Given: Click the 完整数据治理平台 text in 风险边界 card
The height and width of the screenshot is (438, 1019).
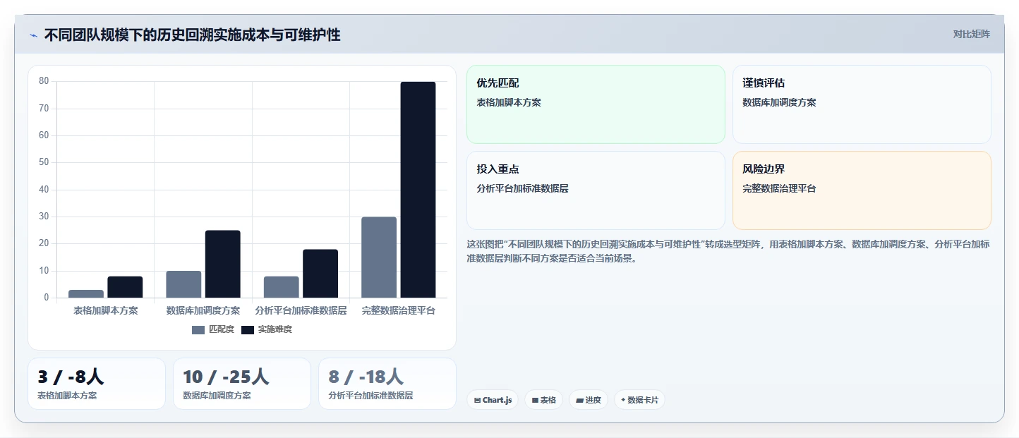Looking at the screenshot, I should (779, 189).
